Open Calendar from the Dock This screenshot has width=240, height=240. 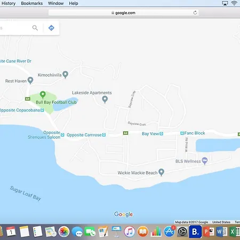11,231
